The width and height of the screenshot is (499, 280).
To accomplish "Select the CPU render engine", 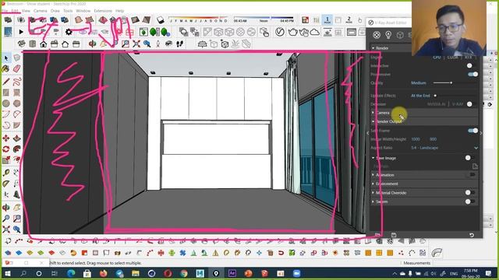I will coord(437,57).
